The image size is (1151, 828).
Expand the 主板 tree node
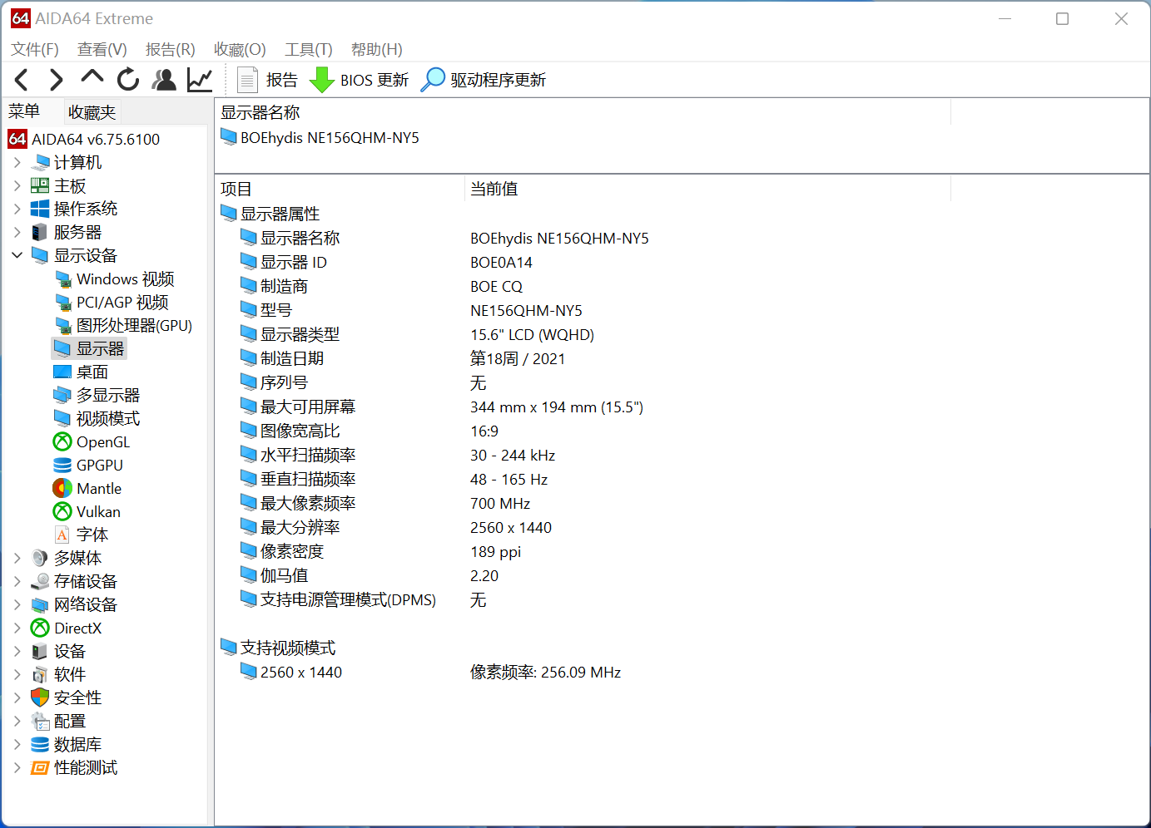[x=17, y=185]
